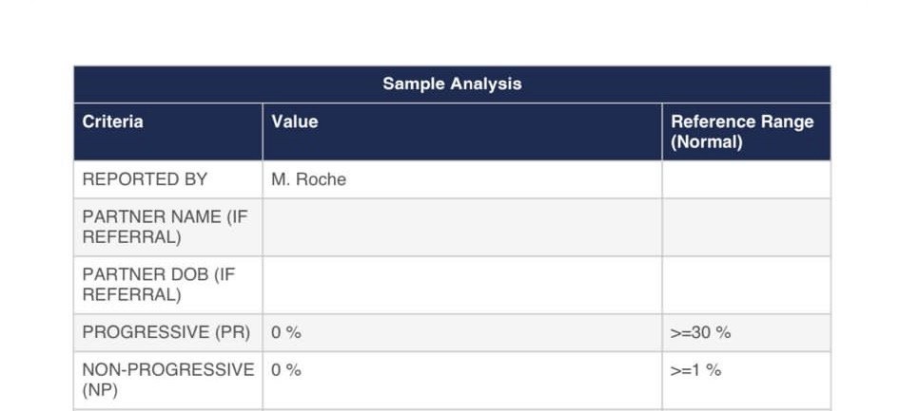
Task: Click the empty PARTNER DOB reference range cell
Action: [x=745, y=285]
